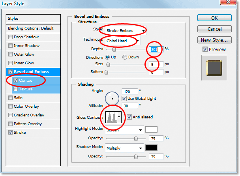Uncheck the Anti-aliased option
This screenshot has width=240, height=176.
(129, 117)
